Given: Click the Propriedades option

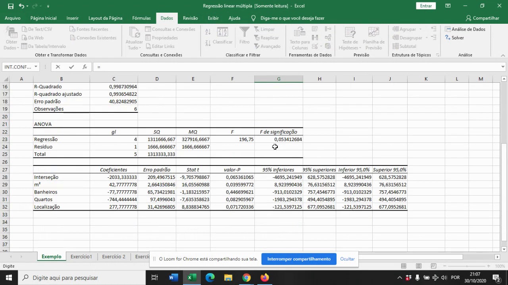Looking at the screenshot, I should coord(162,38).
